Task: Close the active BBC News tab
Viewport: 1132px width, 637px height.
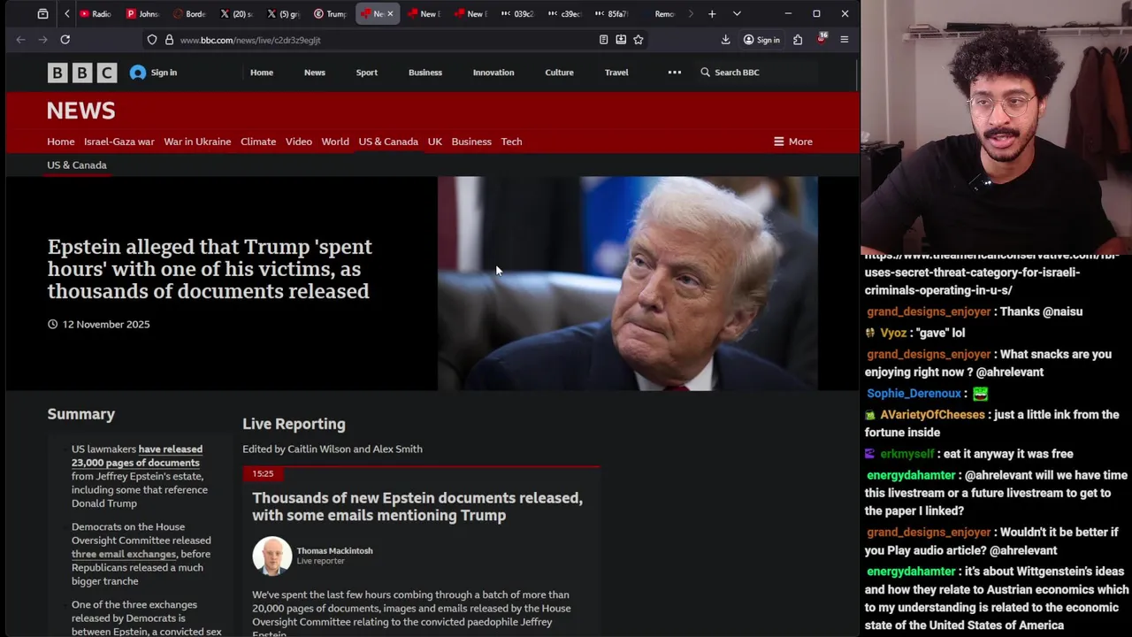Action: [390, 14]
